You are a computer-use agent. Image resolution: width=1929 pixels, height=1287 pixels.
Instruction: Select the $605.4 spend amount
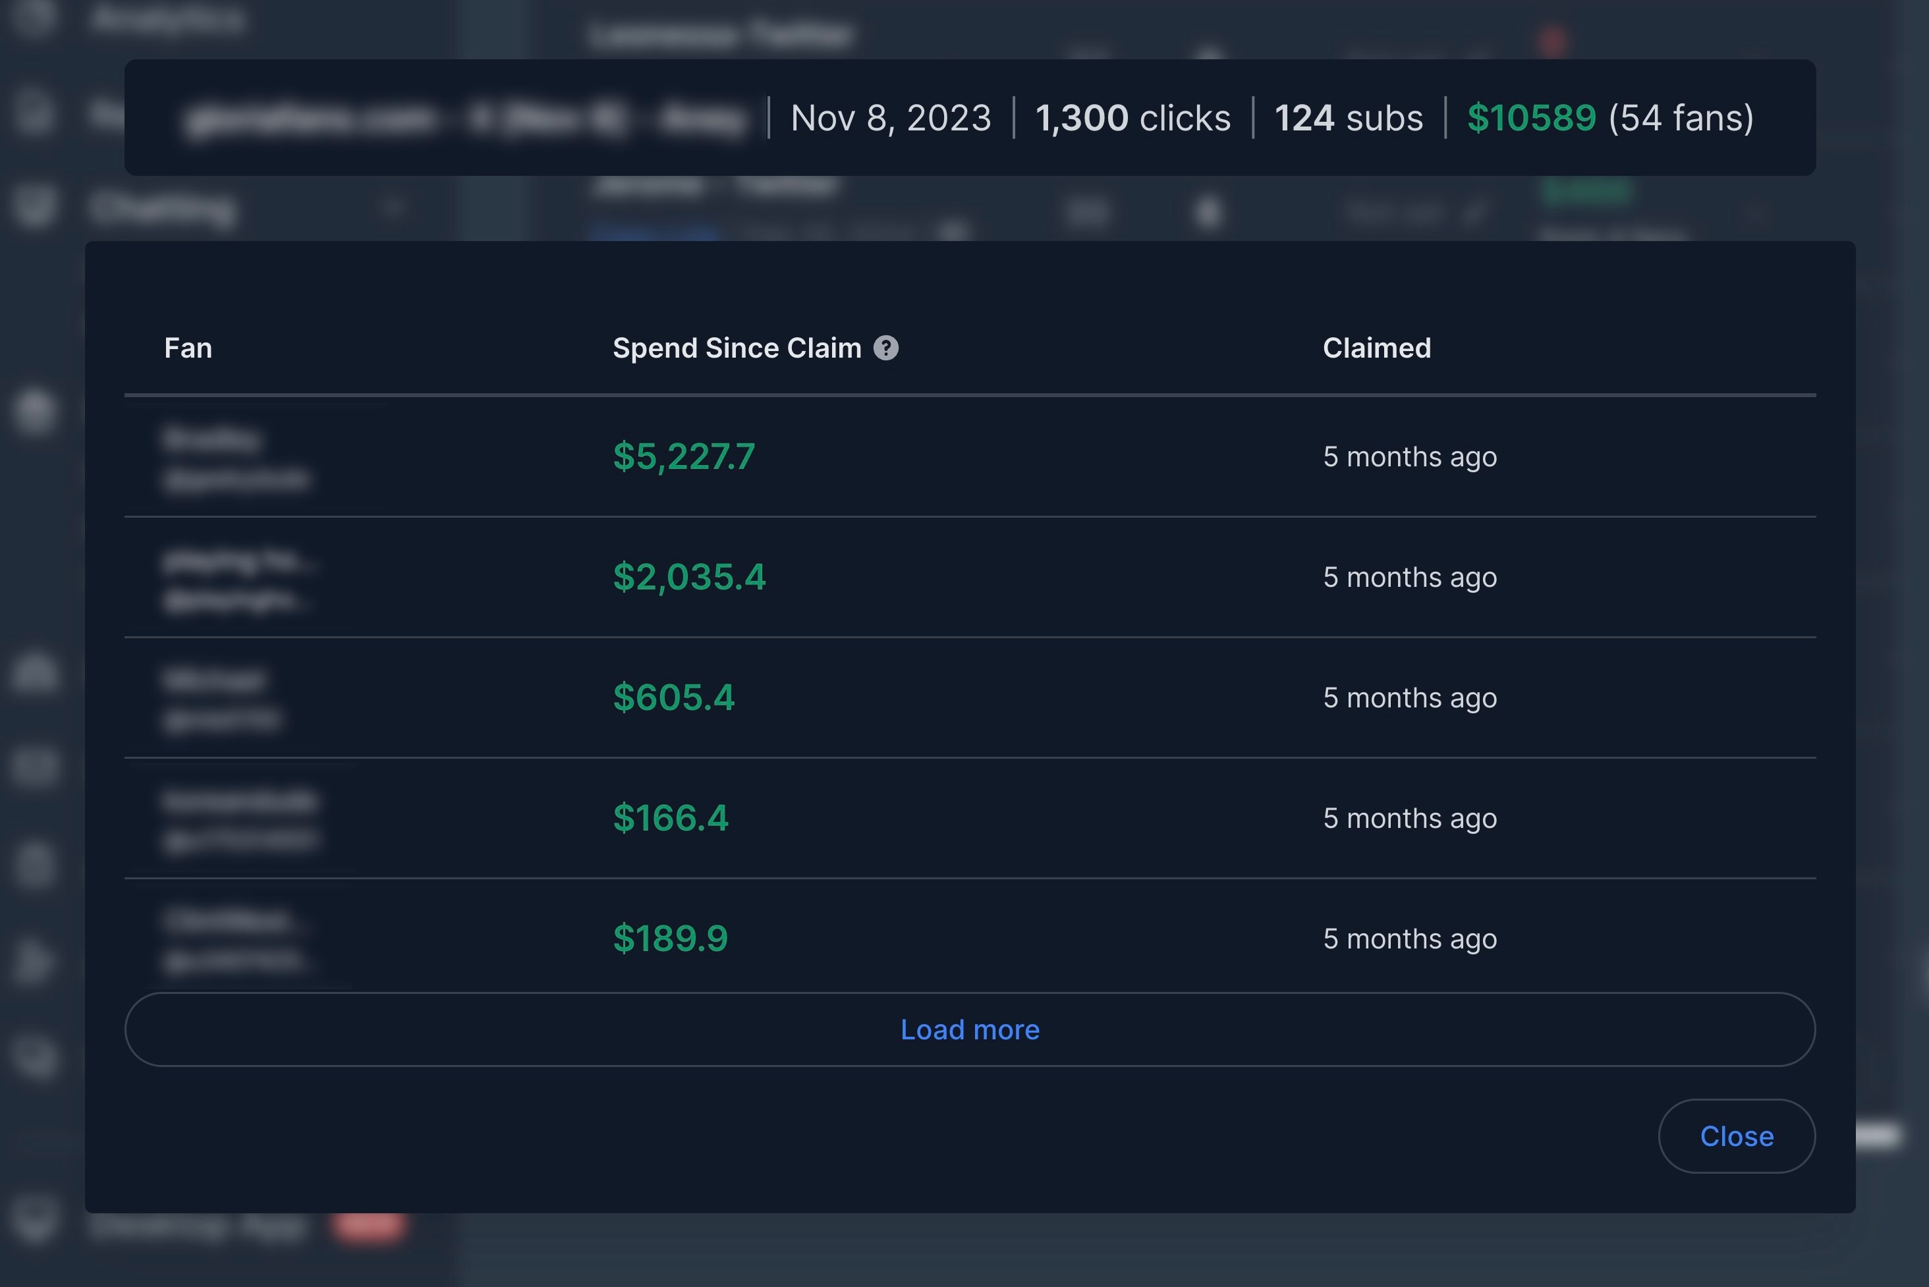(x=673, y=698)
